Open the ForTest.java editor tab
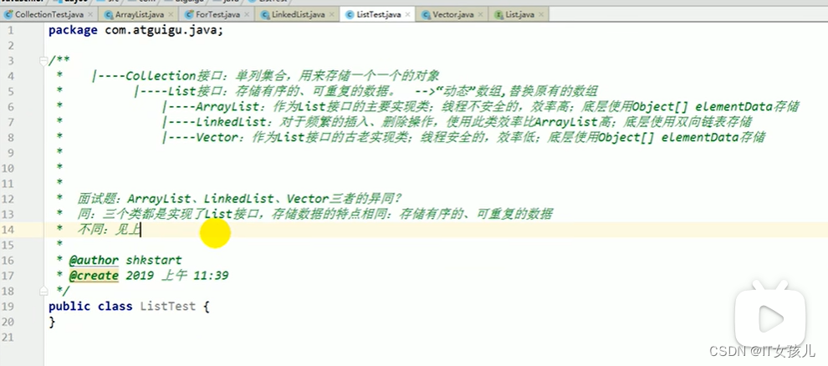The image size is (828, 366). point(218,15)
